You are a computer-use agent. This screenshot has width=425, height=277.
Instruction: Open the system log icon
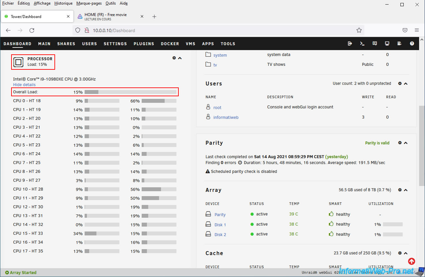[399, 44]
